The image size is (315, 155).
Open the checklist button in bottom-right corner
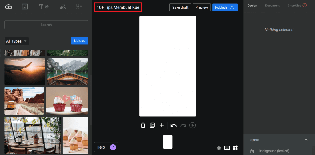pyautogui.click(x=235, y=148)
